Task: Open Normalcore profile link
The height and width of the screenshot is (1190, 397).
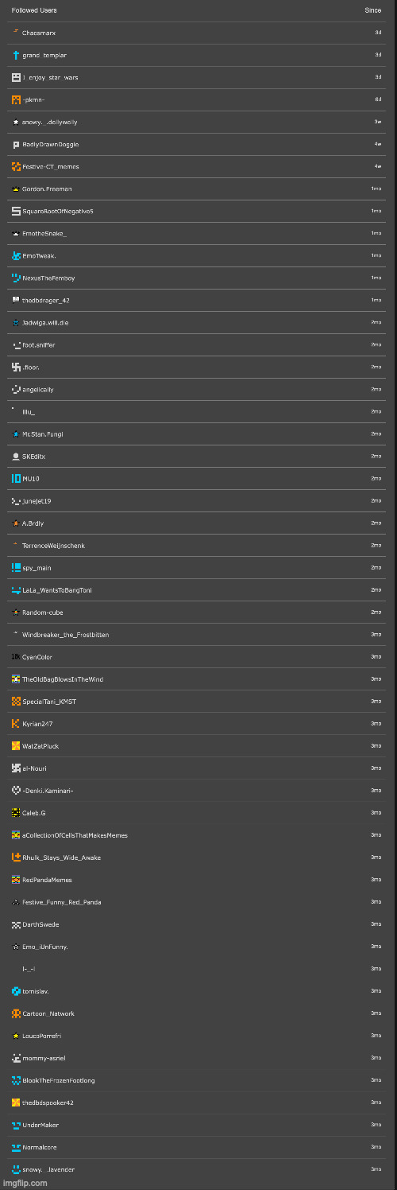Action: click(40, 1147)
